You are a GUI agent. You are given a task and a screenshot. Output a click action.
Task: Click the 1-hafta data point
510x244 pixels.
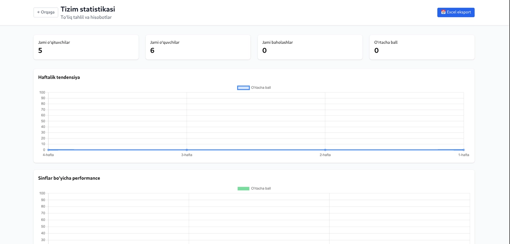(464, 150)
